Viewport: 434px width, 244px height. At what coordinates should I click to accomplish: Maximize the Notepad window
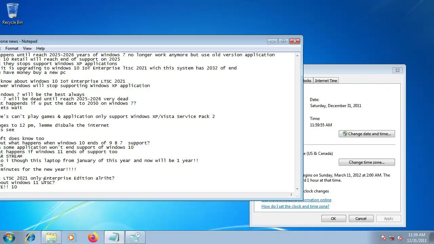[283, 41]
